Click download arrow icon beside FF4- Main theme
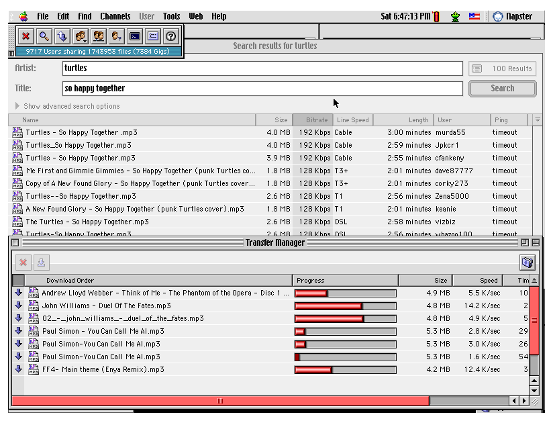The width and height of the screenshot is (553, 423). click(18, 369)
